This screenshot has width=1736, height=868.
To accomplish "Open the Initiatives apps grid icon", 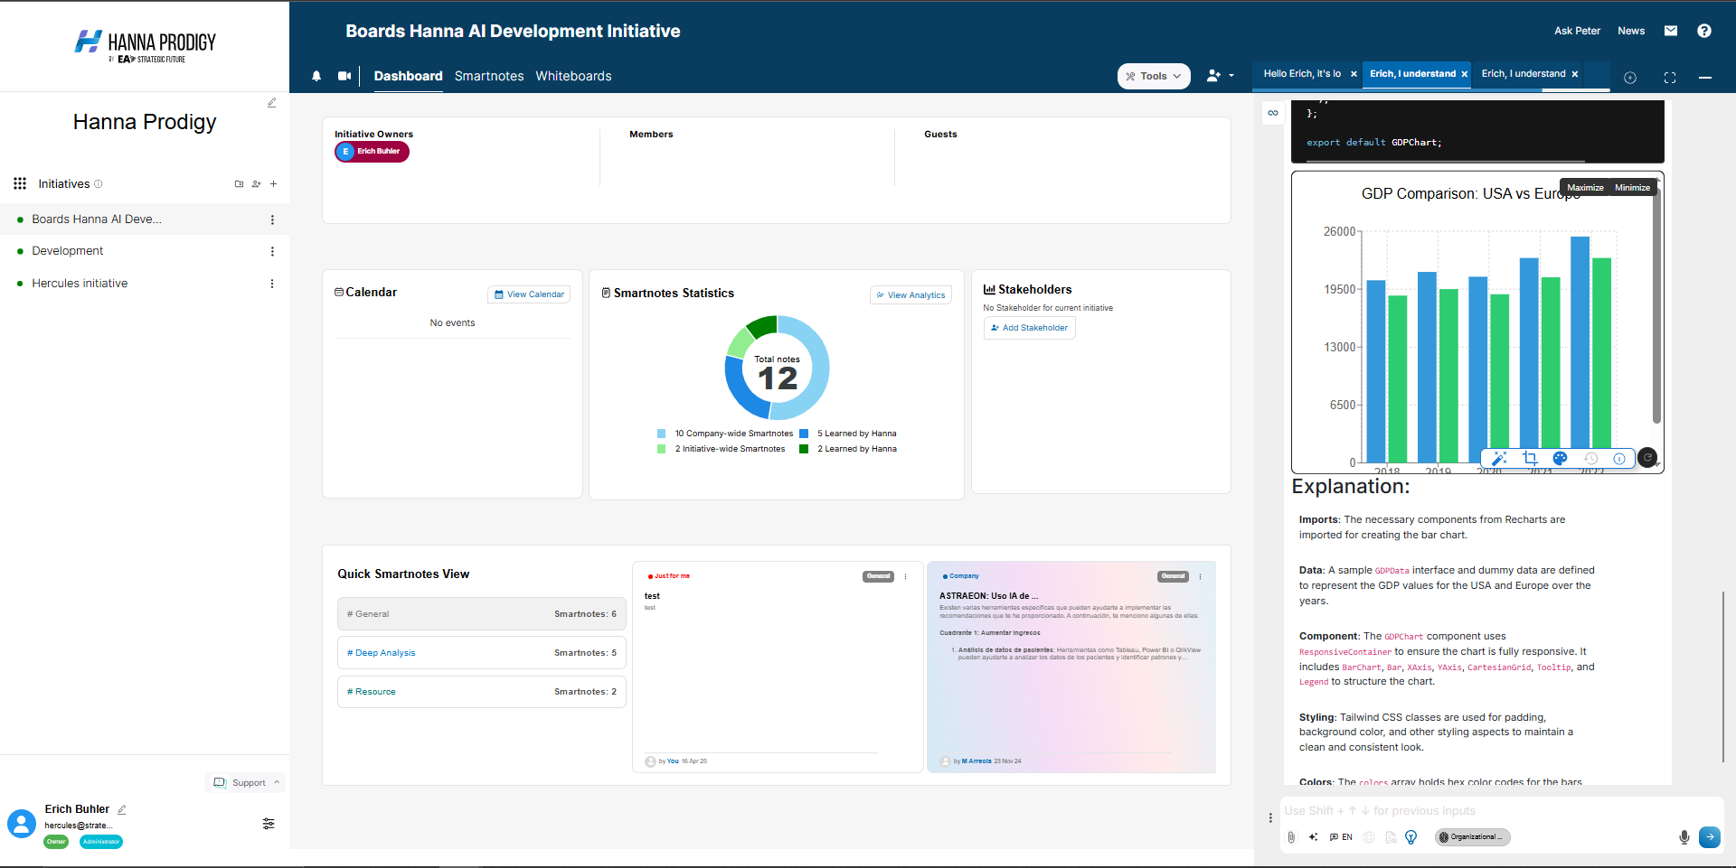I will pos(20,183).
